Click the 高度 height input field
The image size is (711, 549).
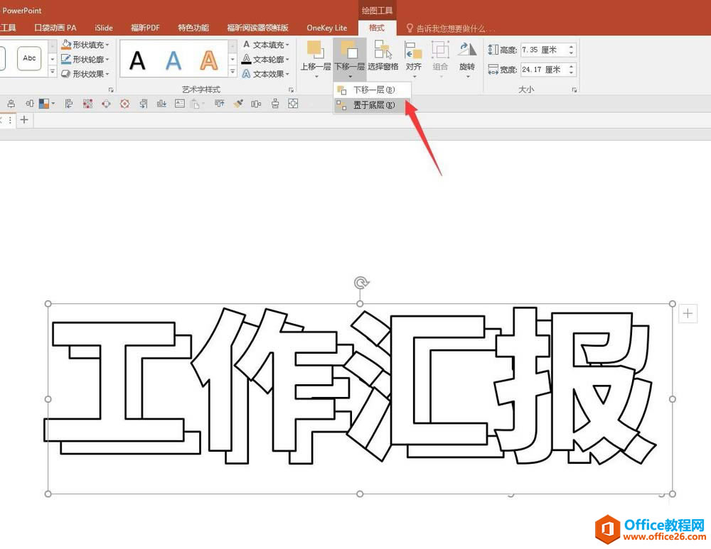click(x=544, y=50)
